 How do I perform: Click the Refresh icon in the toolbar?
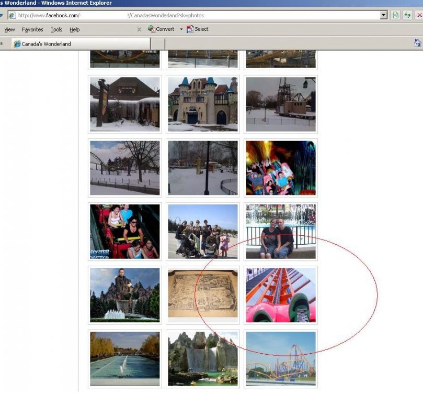coord(407,15)
